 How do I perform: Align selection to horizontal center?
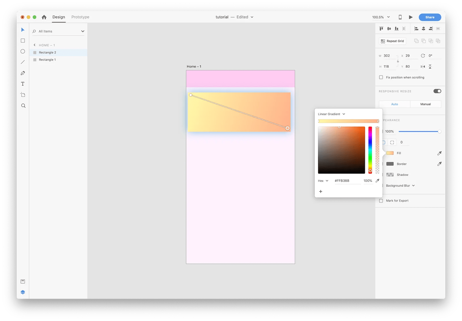point(424,29)
